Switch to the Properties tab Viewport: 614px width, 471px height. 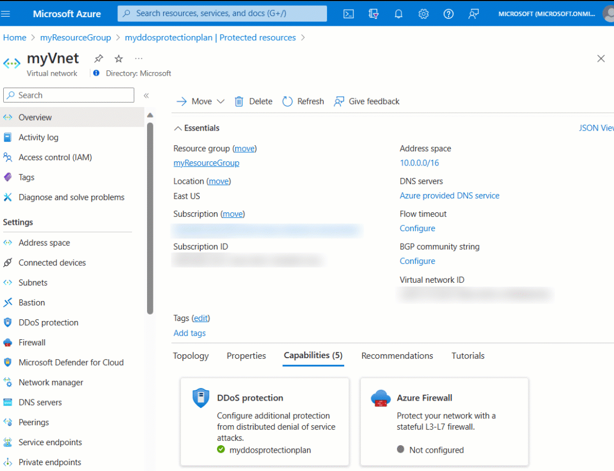[x=246, y=356]
